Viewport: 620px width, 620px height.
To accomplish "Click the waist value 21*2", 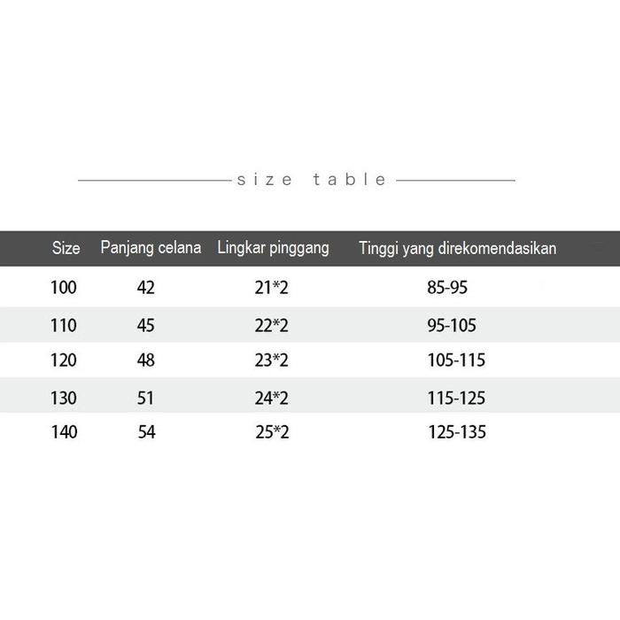I will 272,288.
